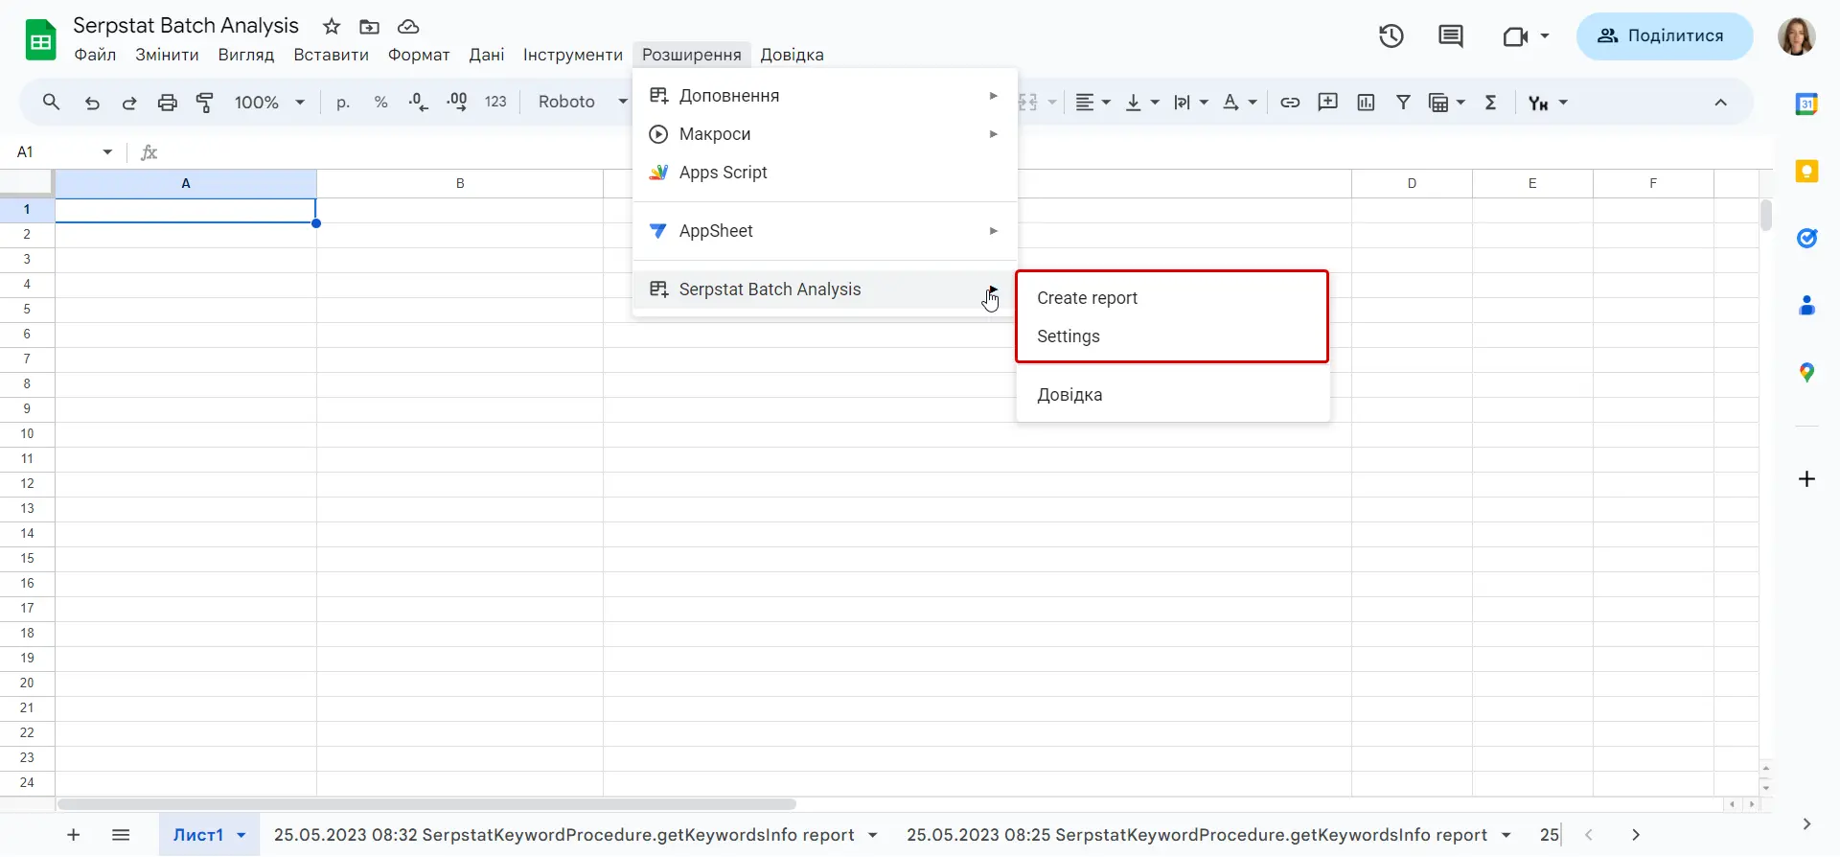Get add-ons plus icon in side panel
This screenshot has height=857, width=1840.
pyautogui.click(x=1806, y=479)
